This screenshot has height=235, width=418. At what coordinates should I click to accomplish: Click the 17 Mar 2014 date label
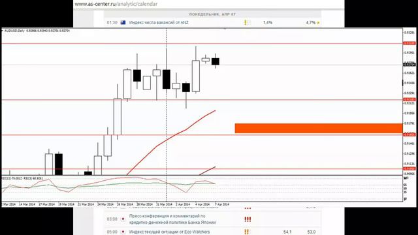tap(46, 204)
